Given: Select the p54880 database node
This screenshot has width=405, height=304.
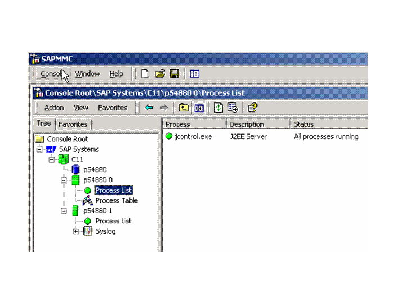Looking at the screenshot, I should pos(95,170).
